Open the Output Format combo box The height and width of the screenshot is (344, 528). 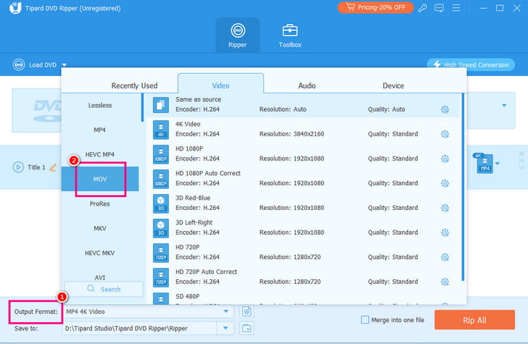148,312
